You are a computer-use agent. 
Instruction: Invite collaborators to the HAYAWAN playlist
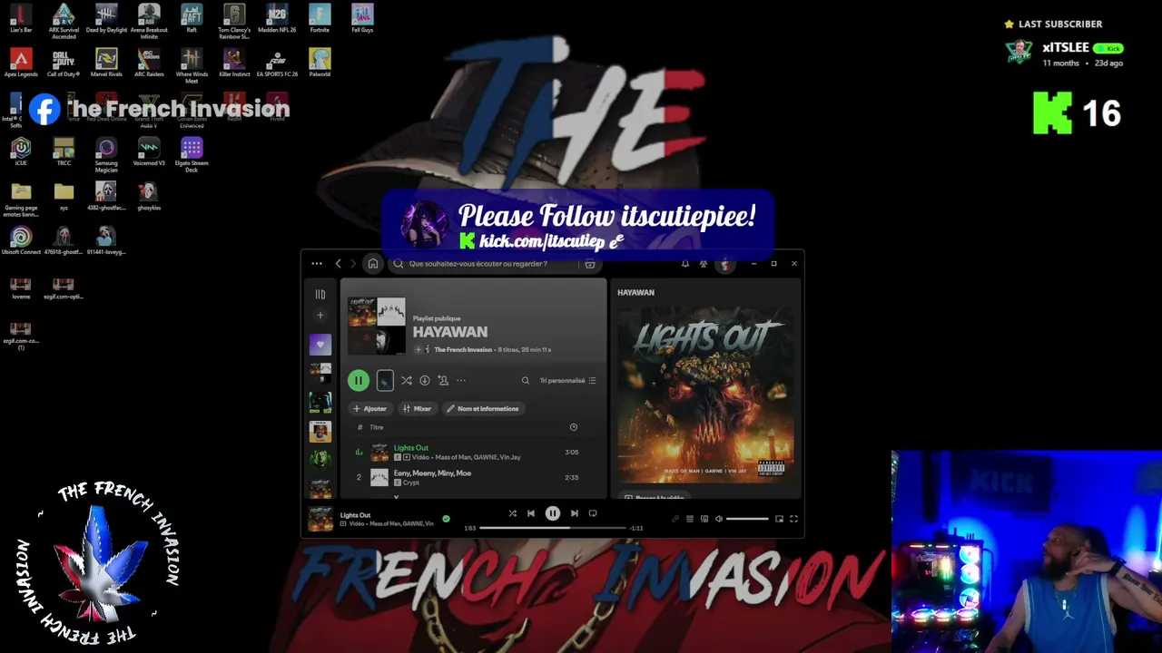(x=443, y=381)
